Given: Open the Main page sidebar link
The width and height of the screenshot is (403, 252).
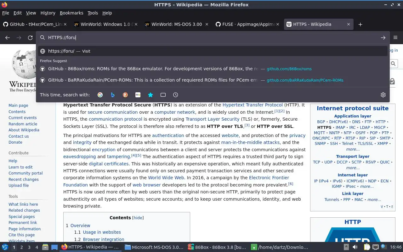Looking at the screenshot, I should (x=18, y=106).
